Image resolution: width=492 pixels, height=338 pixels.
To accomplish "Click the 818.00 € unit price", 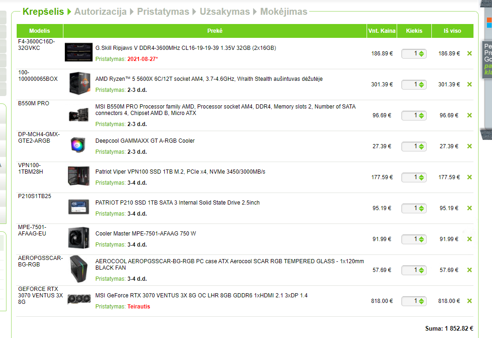I will (x=382, y=301).
